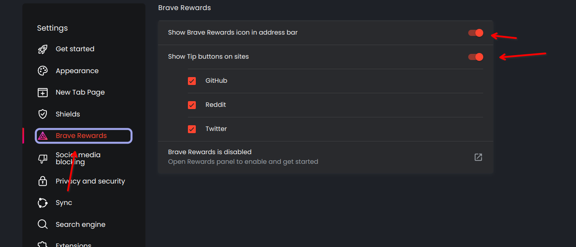576x247 pixels.
Task: Click the New Tab Page icon
Action: (42, 92)
